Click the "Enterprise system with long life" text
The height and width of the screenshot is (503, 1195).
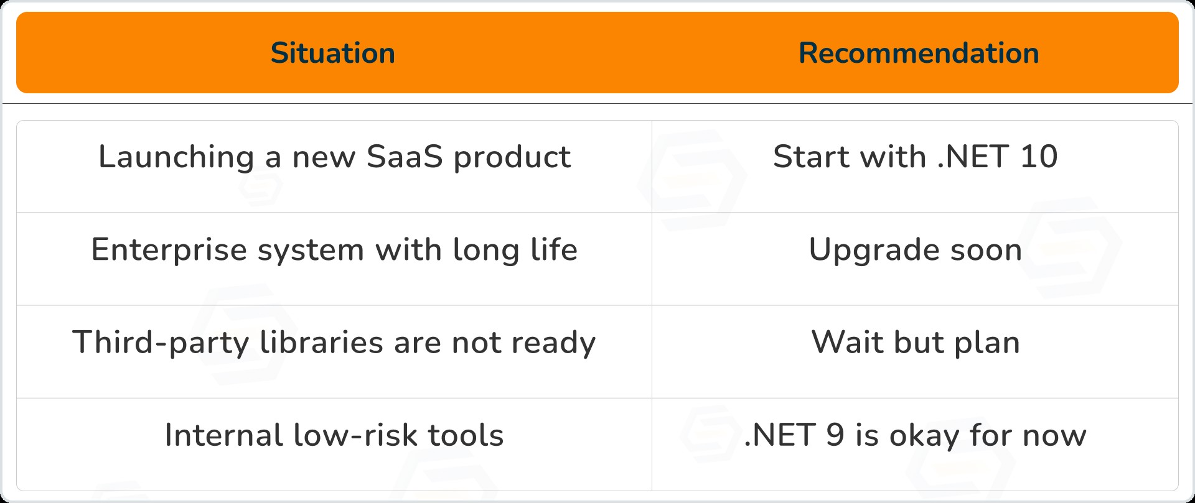point(334,250)
